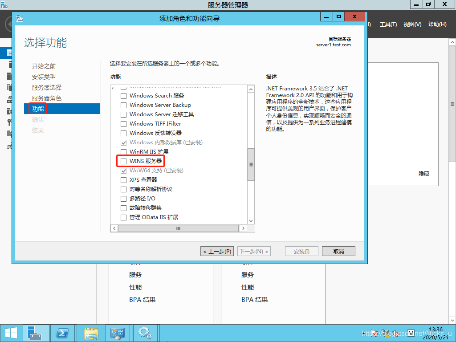
Task: Click the feature list horizontal scrollbar thumb
Action: coord(178,228)
